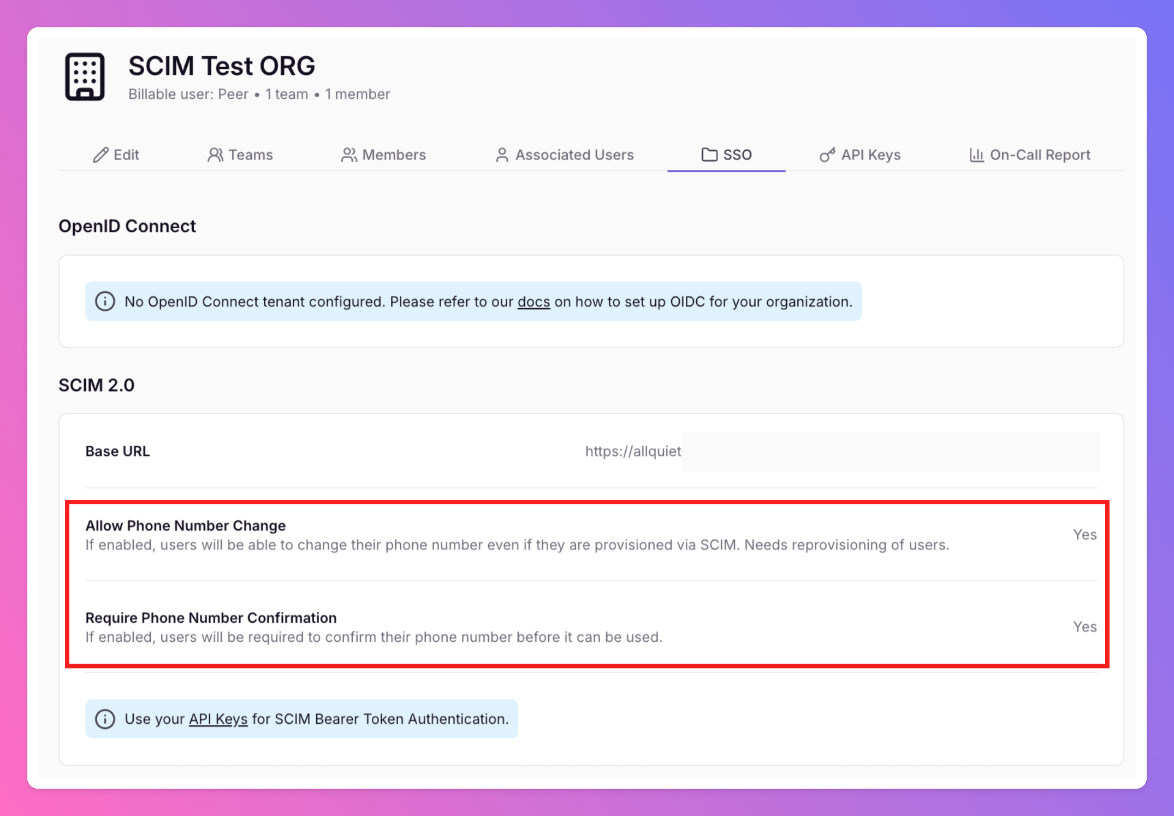Click the bar chart On-Call Report icon
Viewport: 1174px width, 816px height.
pyautogui.click(x=976, y=155)
